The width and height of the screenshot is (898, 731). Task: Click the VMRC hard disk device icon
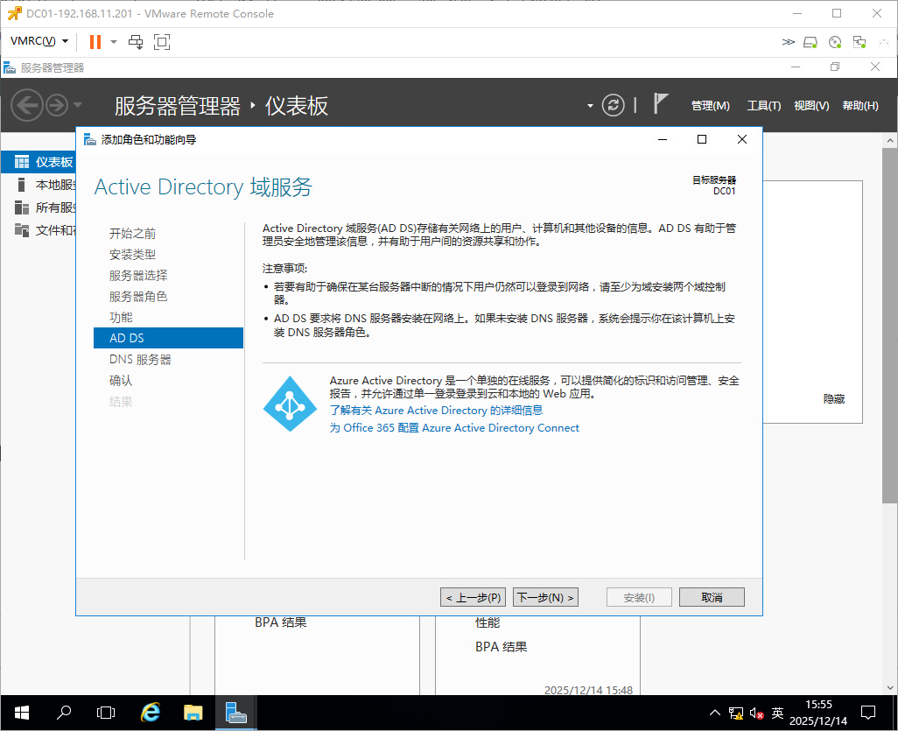810,42
